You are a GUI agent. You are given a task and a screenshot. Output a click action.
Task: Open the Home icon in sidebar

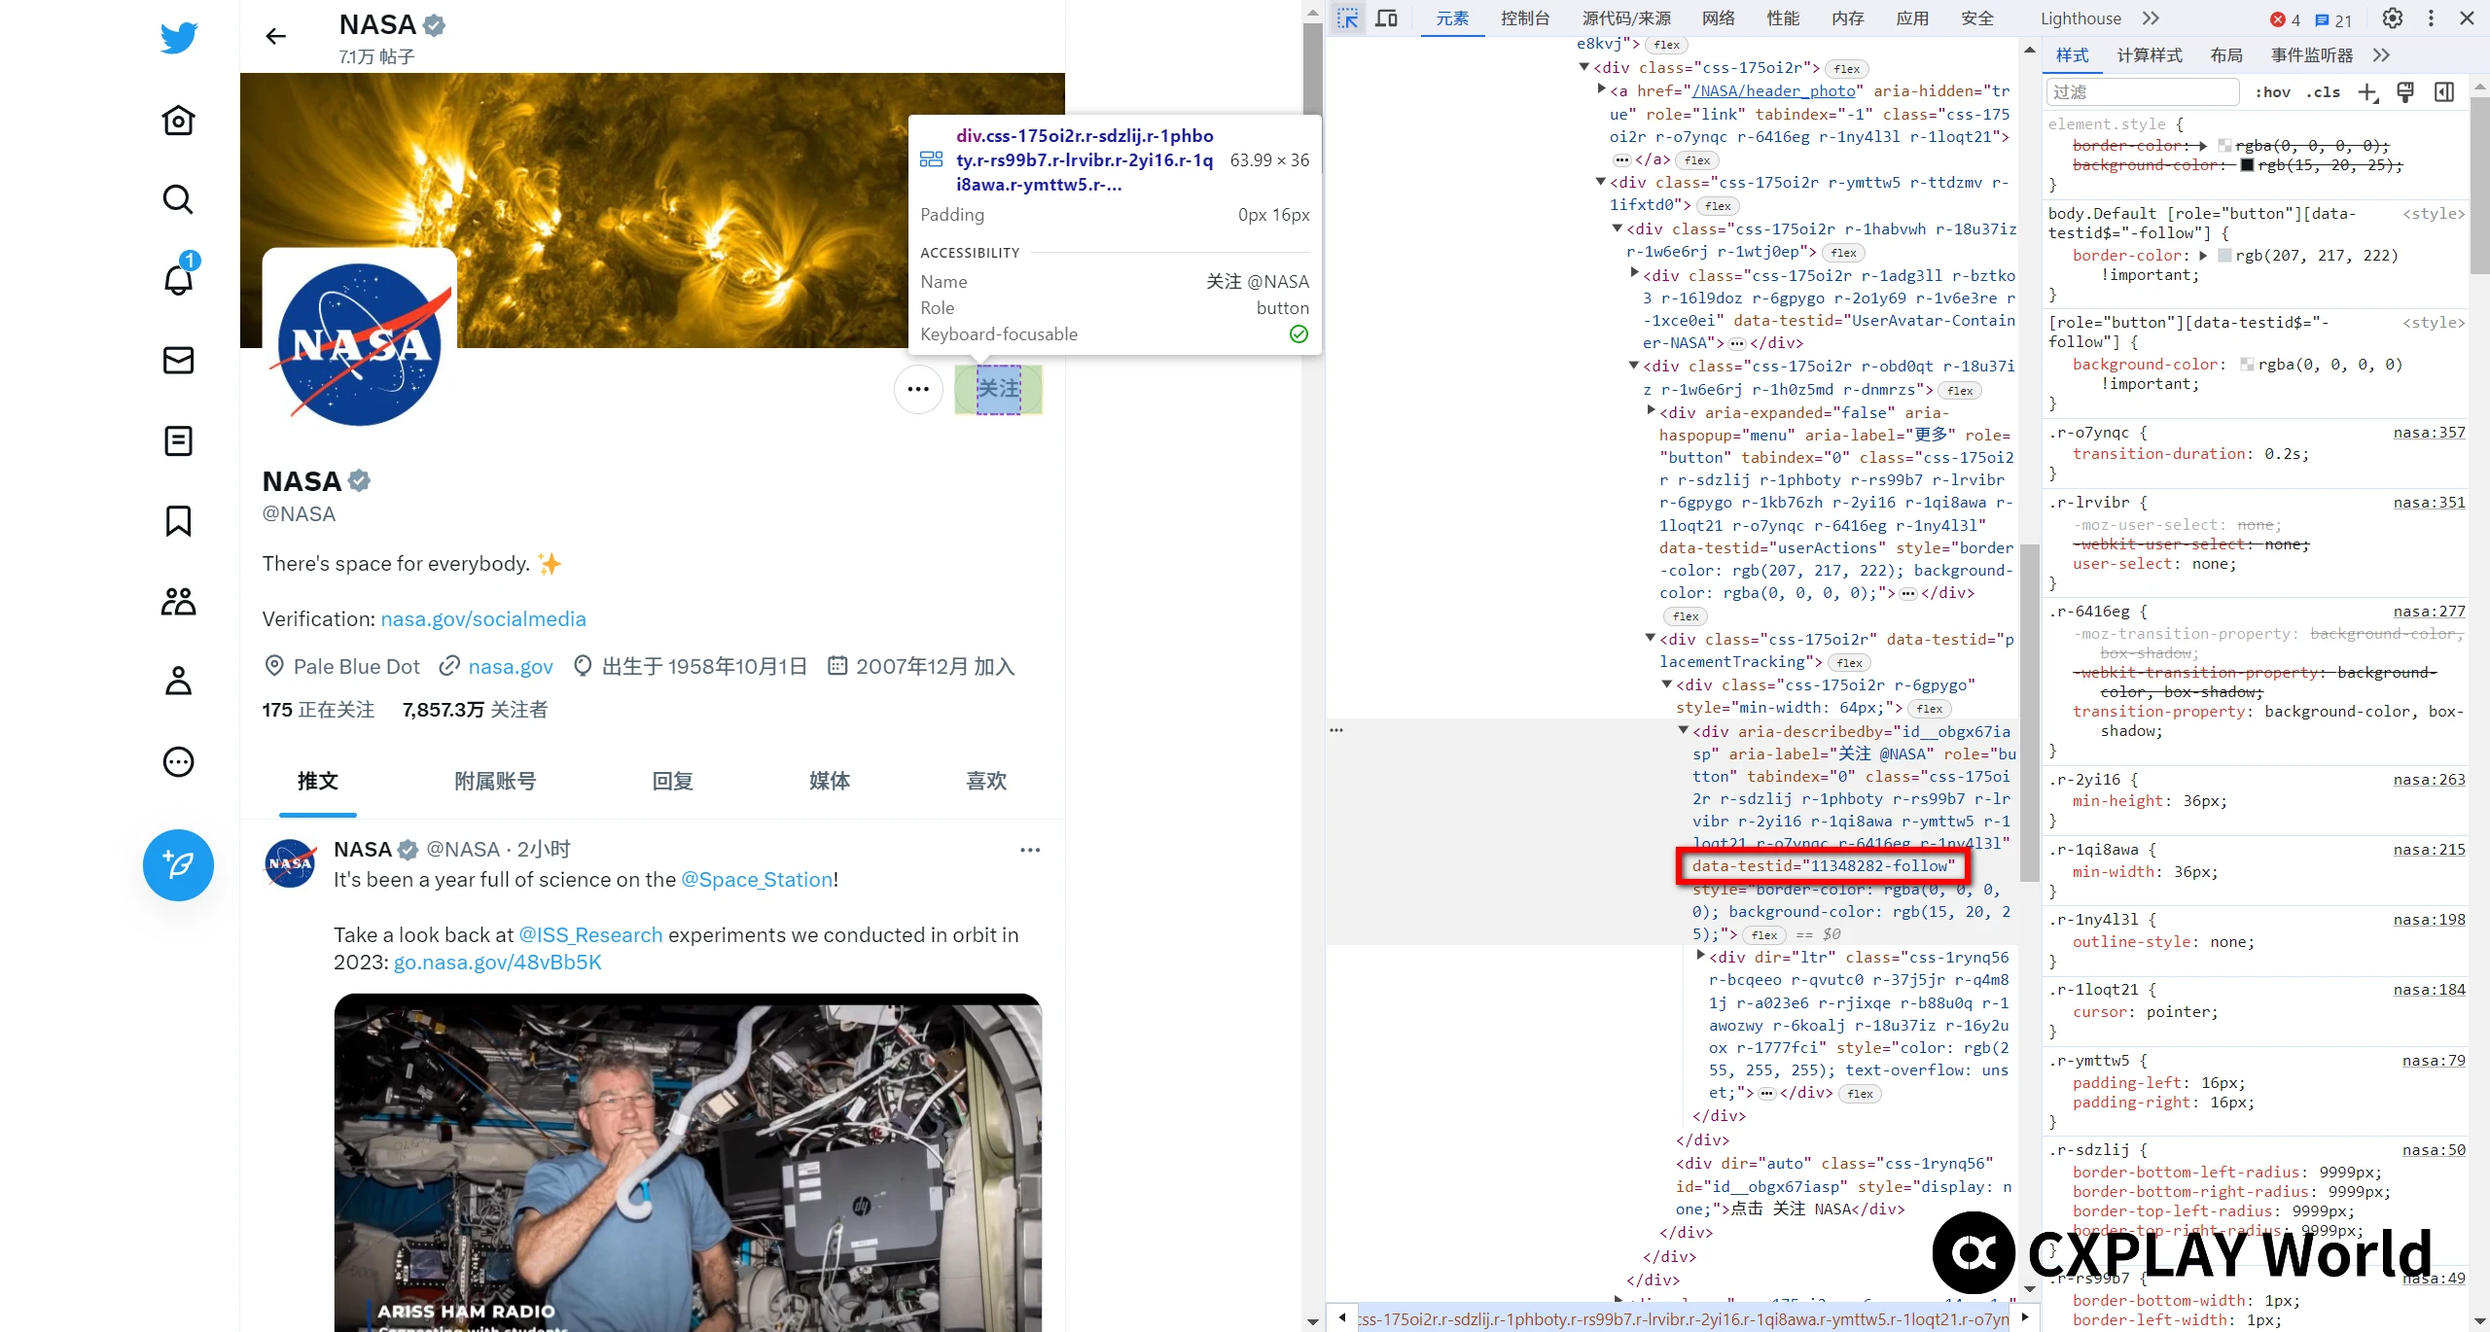[178, 121]
